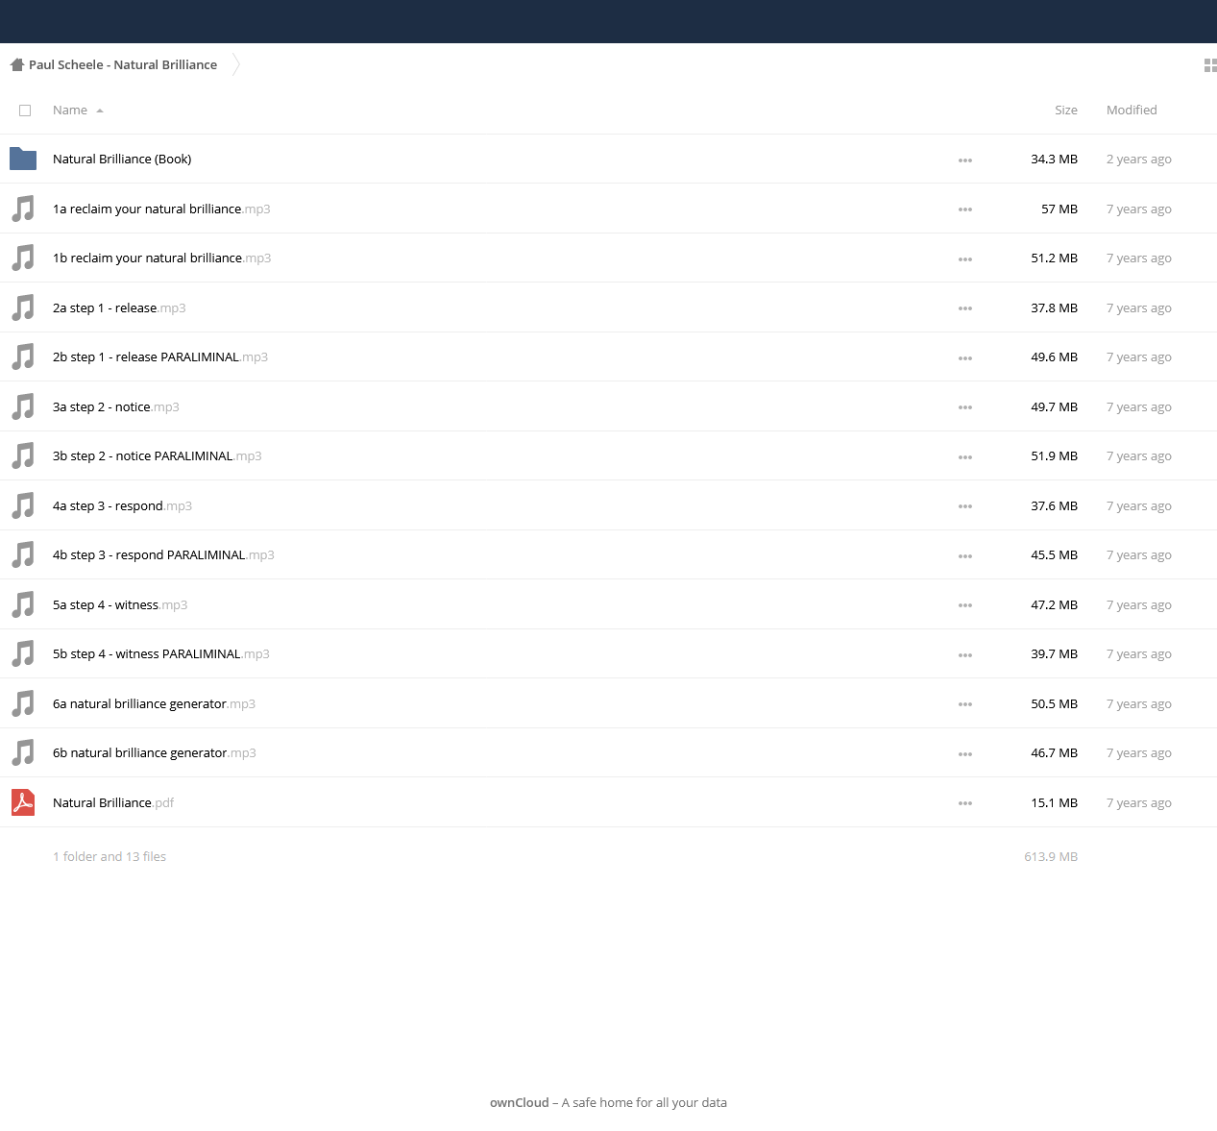Open Paul Scheele - Natural Brilliance breadcrumb

click(x=123, y=65)
